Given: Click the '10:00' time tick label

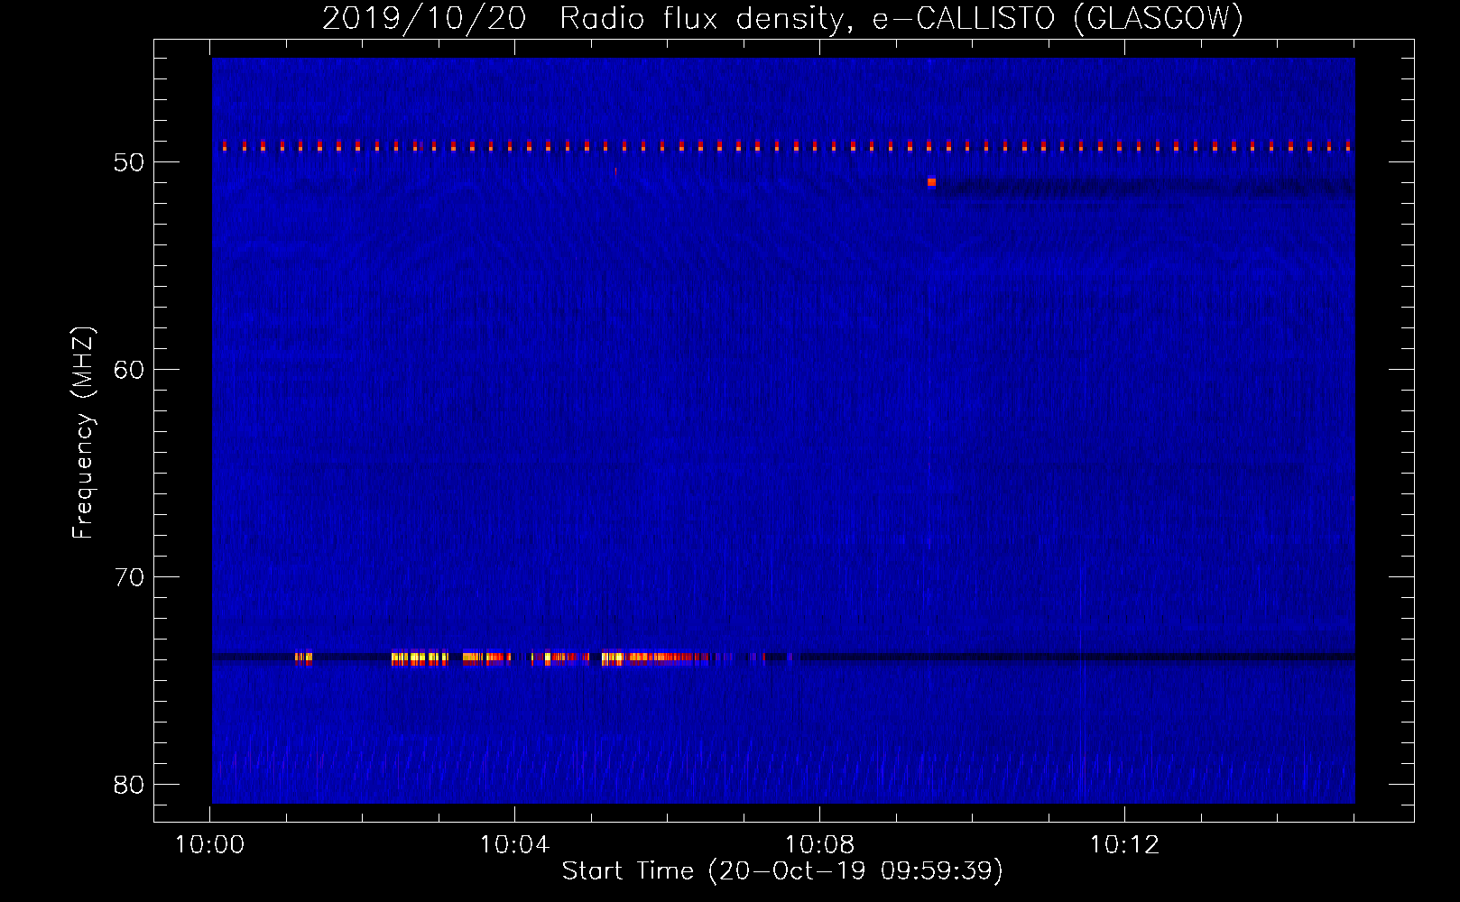Looking at the screenshot, I should point(209,845).
